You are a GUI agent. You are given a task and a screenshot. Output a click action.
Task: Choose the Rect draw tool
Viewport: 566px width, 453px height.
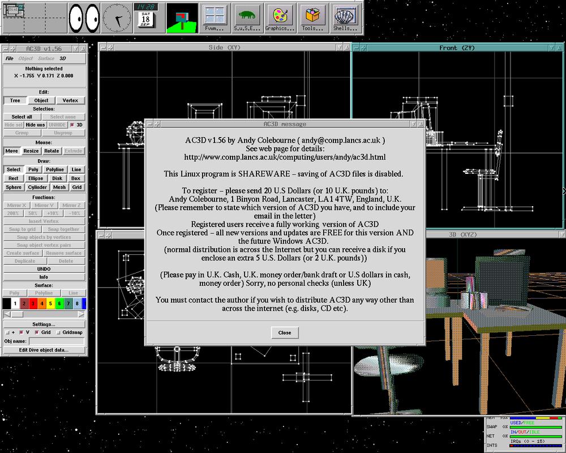point(14,178)
